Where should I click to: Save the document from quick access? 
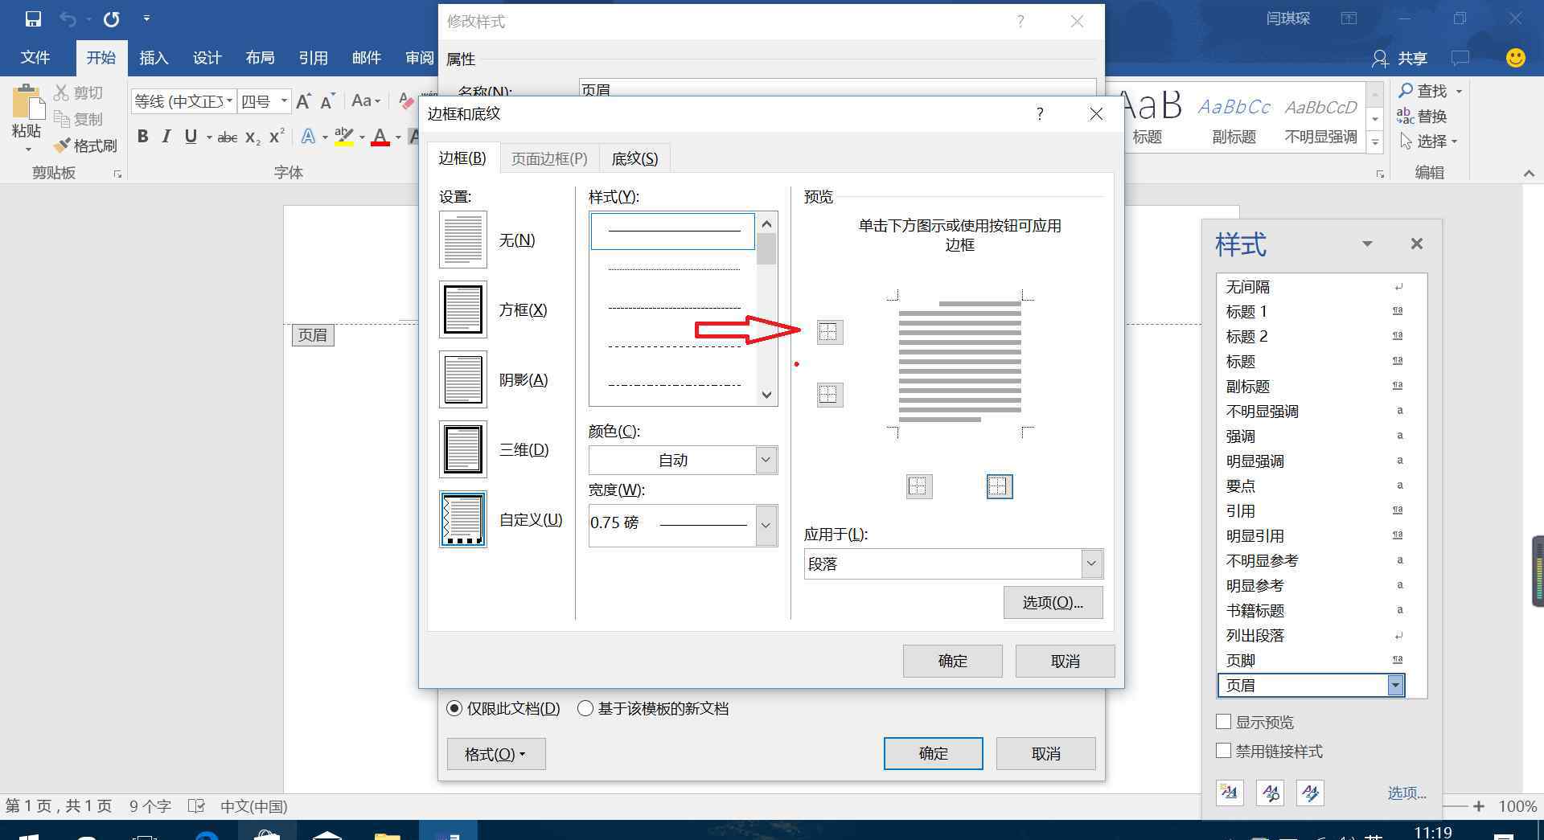click(33, 18)
